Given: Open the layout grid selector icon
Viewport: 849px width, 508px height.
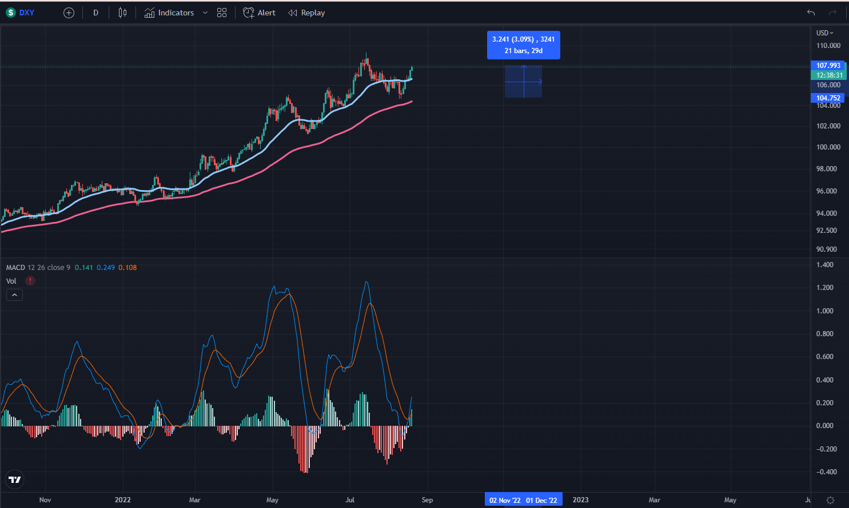Looking at the screenshot, I should pyautogui.click(x=221, y=12).
